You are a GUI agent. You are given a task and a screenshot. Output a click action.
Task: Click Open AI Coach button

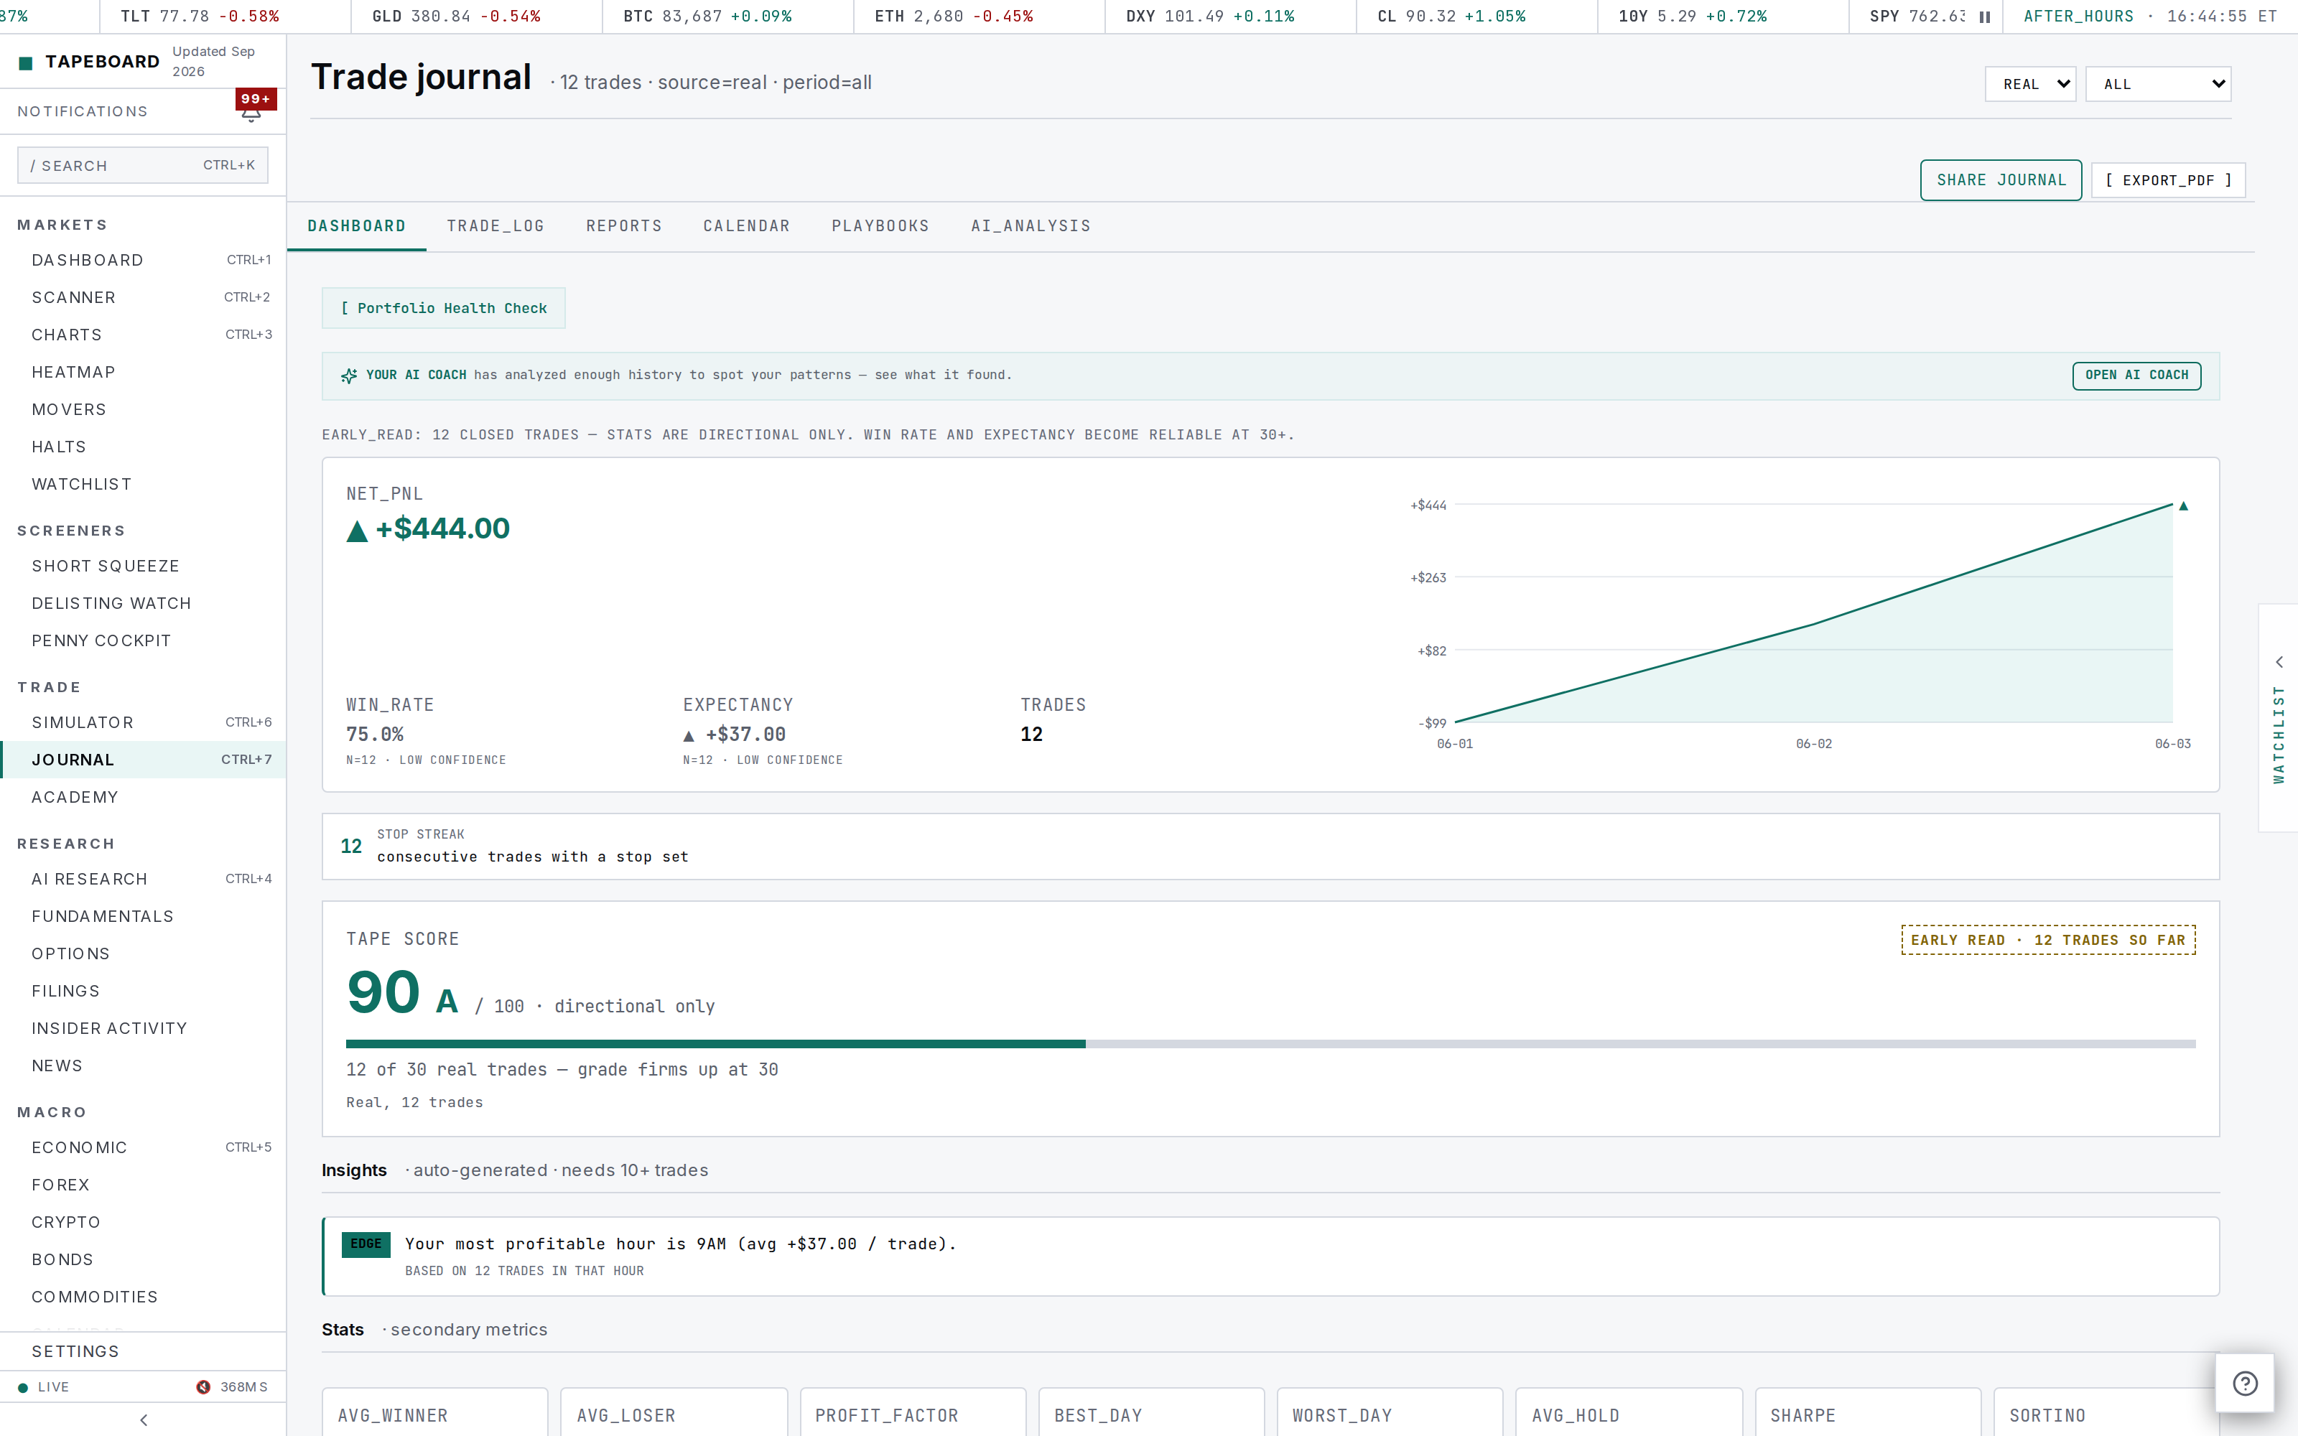click(x=2136, y=375)
